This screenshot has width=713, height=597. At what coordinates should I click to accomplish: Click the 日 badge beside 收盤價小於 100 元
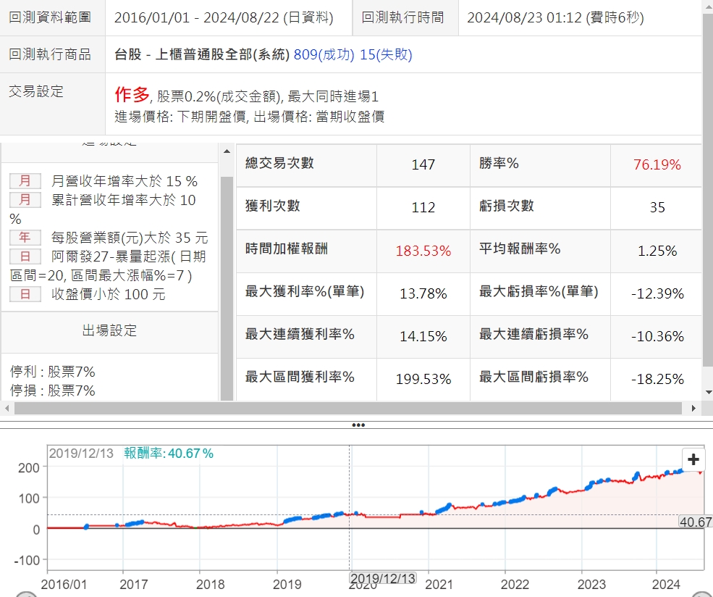click(25, 294)
